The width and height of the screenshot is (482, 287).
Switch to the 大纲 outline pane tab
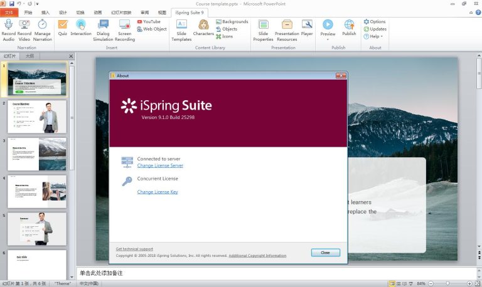pos(30,56)
